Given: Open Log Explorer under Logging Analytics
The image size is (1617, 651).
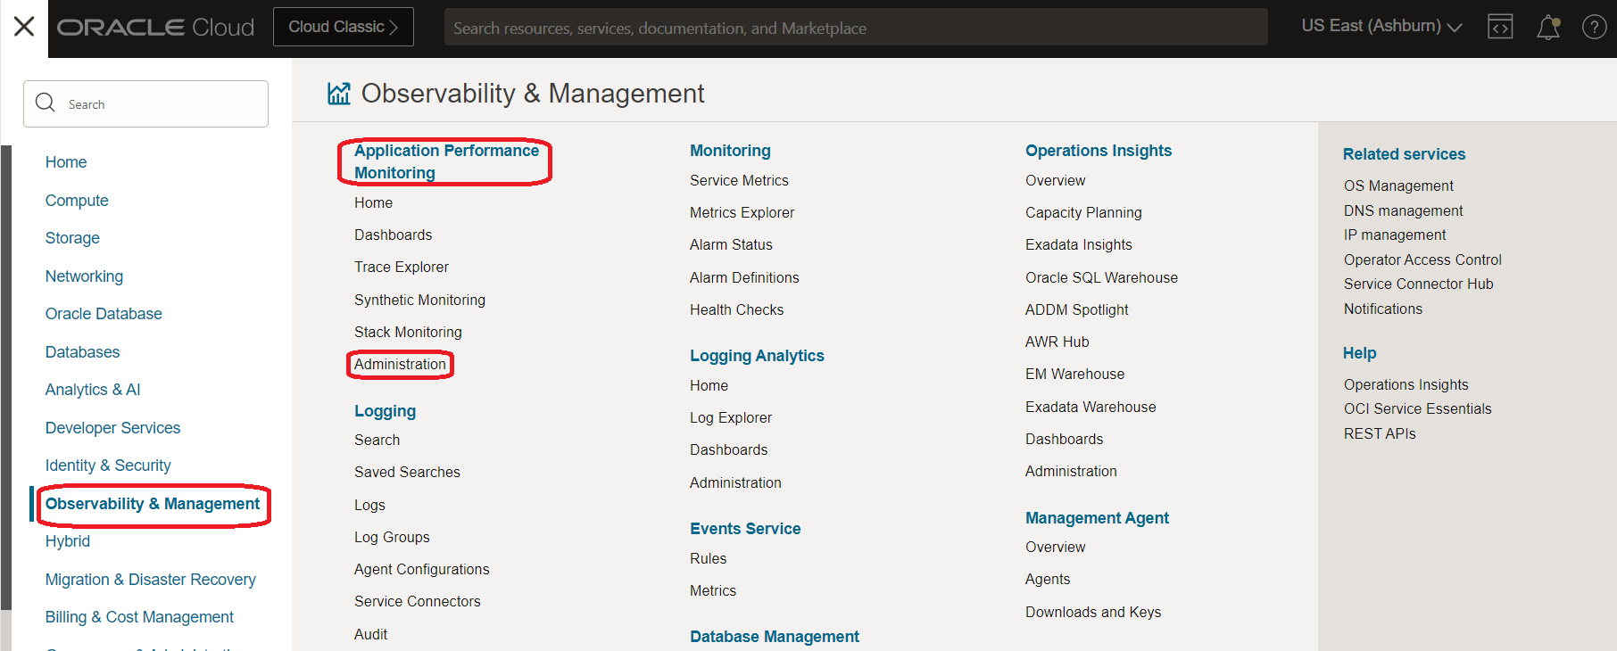Looking at the screenshot, I should 730,417.
